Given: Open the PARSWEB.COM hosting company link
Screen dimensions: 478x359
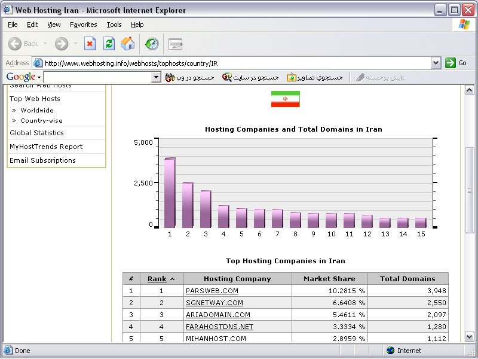Looking at the screenshot, I should (x=212, y=291).
